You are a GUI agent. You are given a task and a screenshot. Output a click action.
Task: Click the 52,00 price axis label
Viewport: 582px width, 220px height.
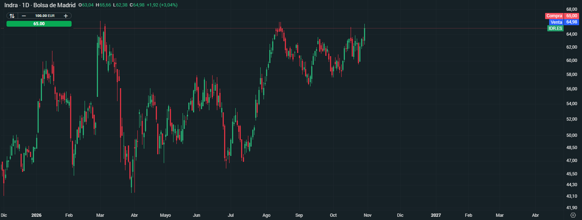(572, 119)
